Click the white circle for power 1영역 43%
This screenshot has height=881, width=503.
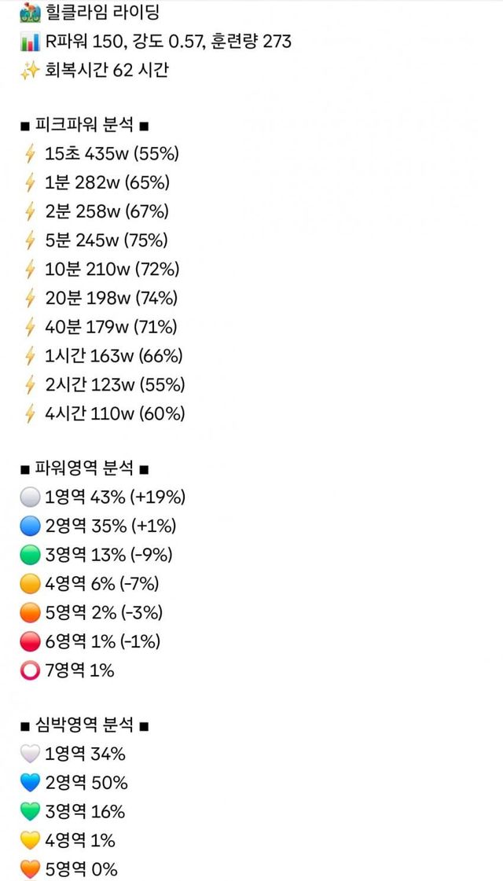coord(30,497)
